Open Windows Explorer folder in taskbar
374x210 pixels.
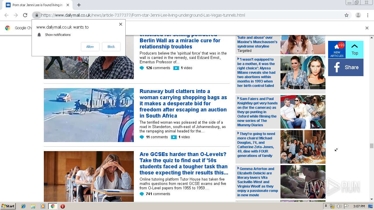pyautogui.click(x=33, y=206)
